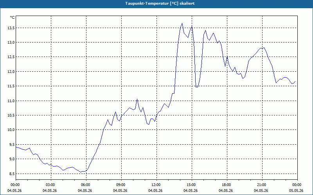Viewport: 313px width, 195px height.
Task: Pick the y-axis value "11,5"
Action: coord(11,86)
